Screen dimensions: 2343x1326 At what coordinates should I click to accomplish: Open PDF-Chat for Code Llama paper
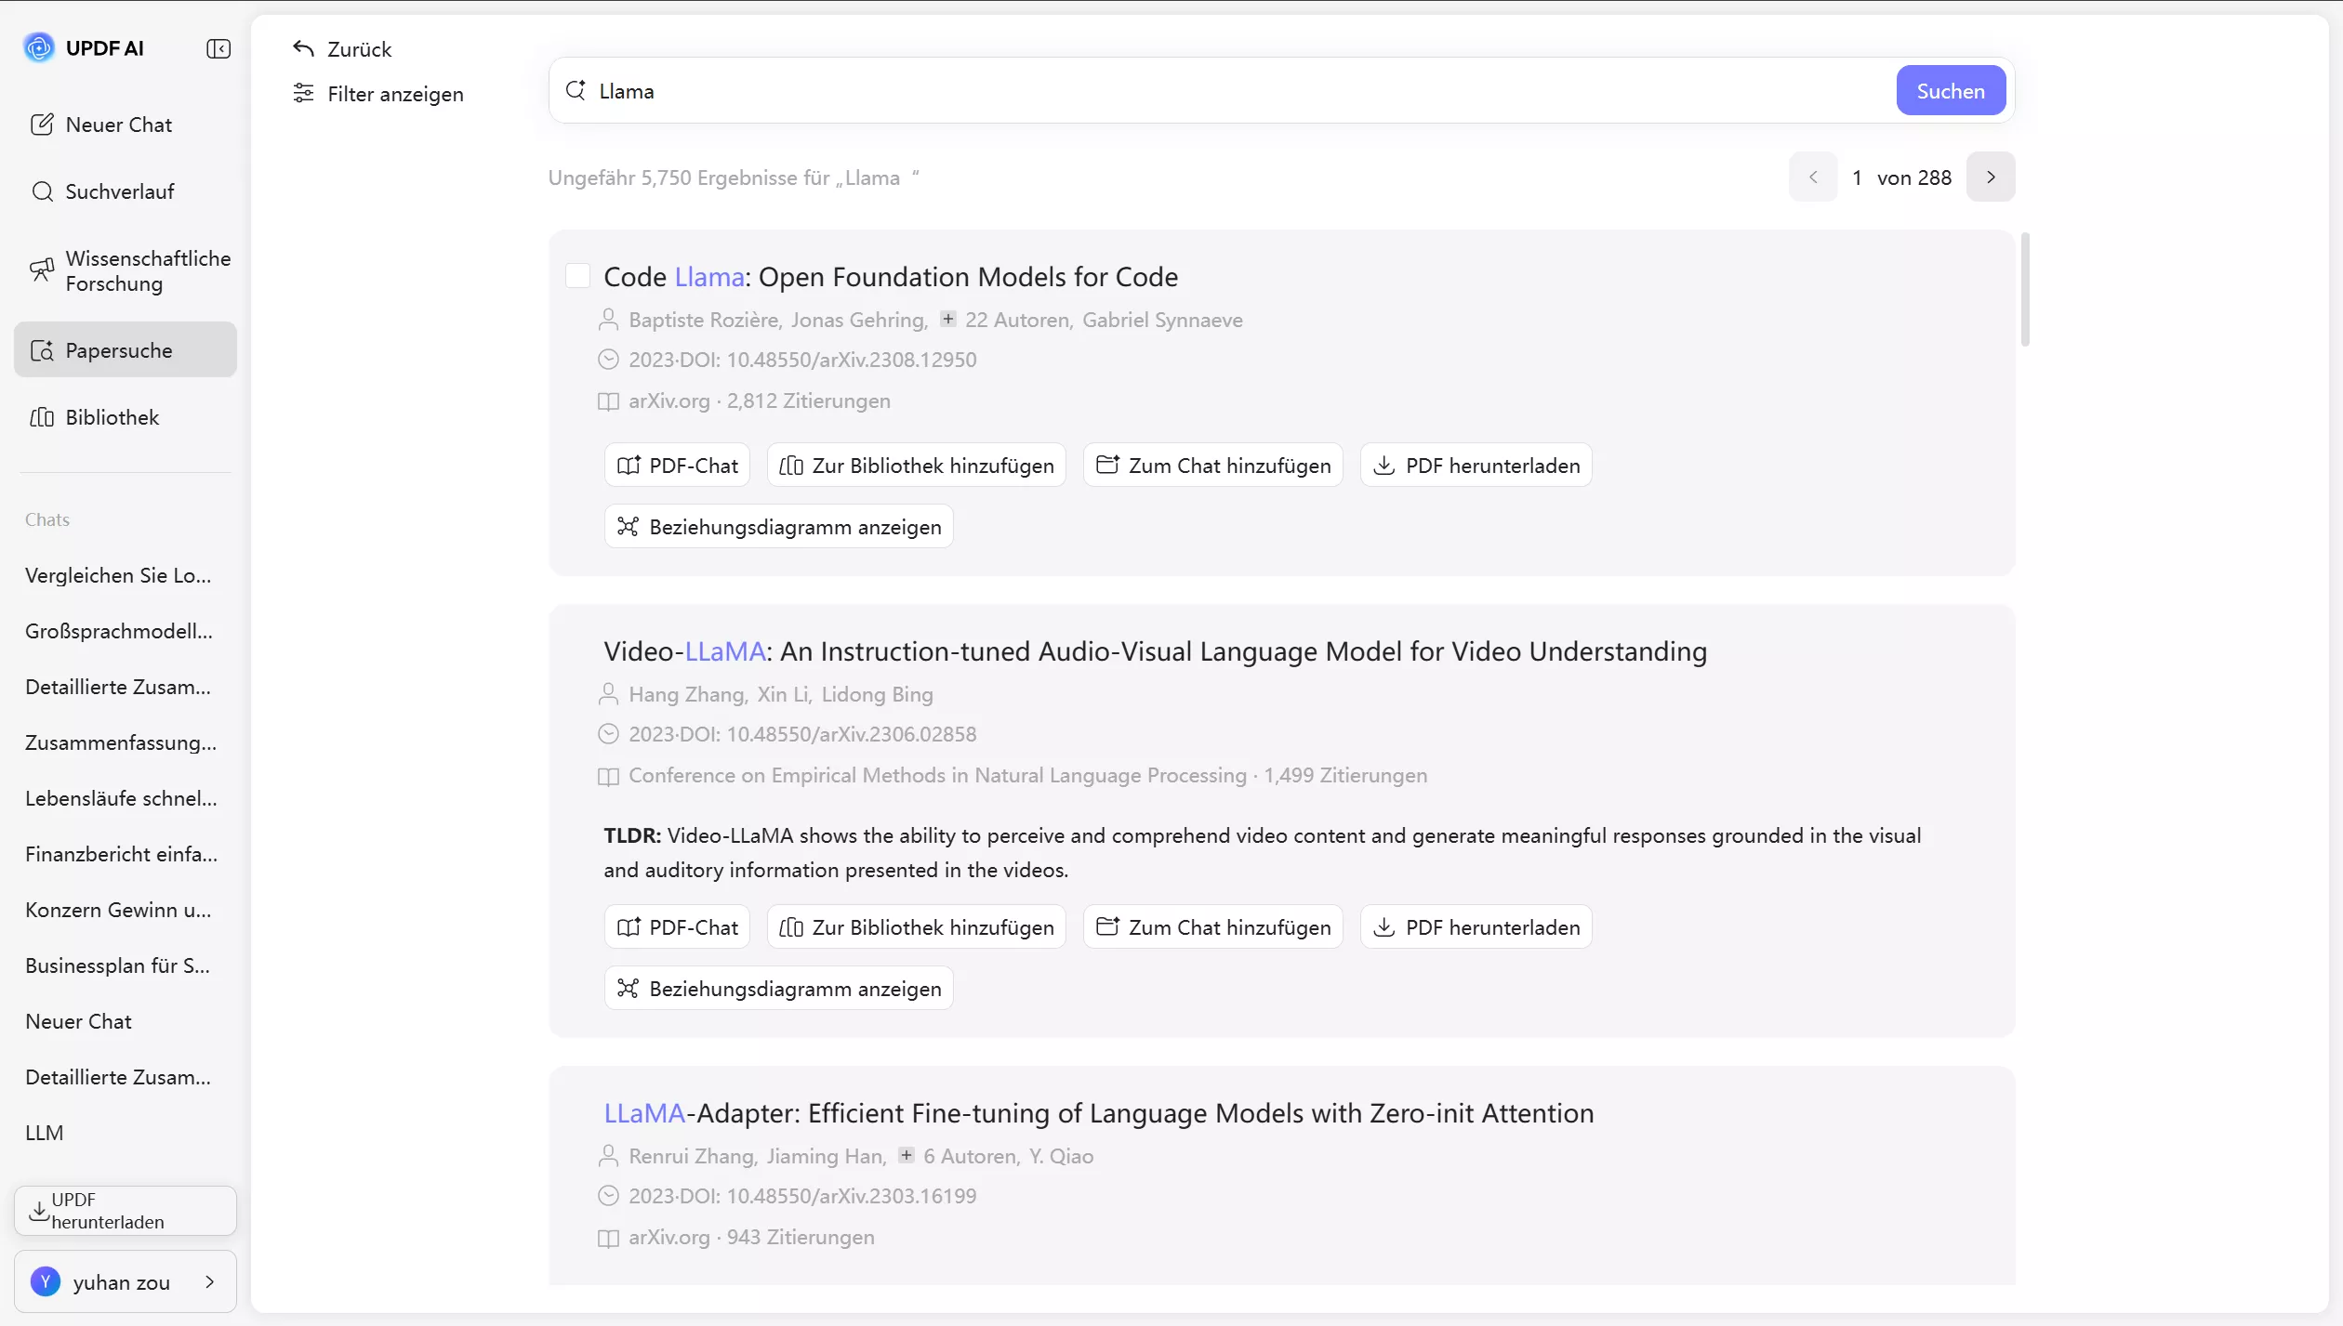677,466
